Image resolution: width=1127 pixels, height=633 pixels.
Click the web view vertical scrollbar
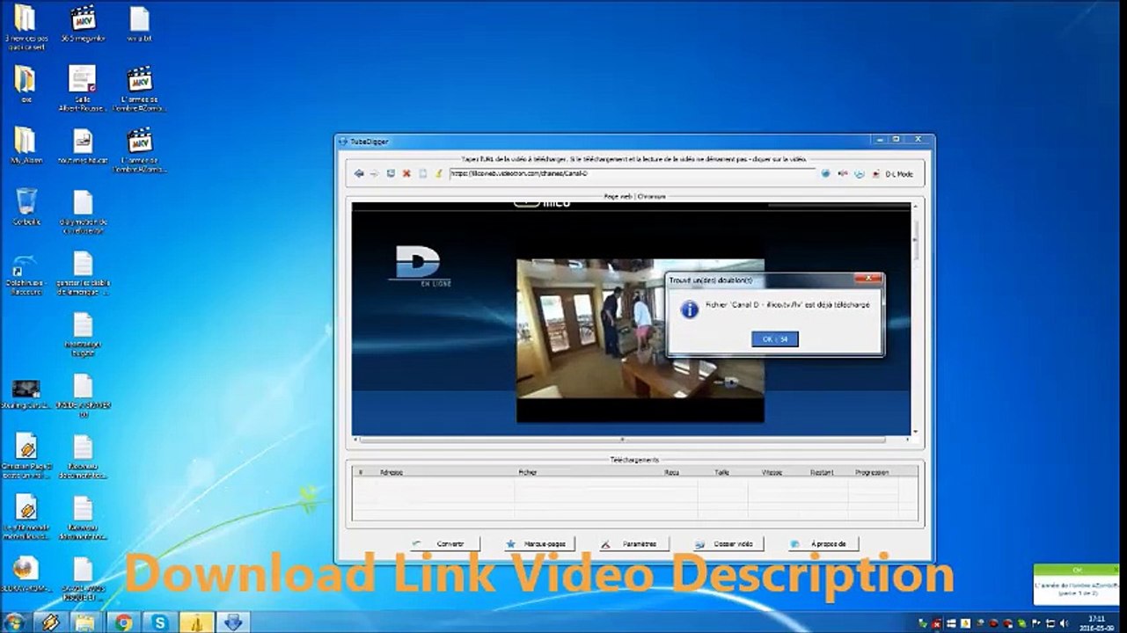tap(916, 318)
